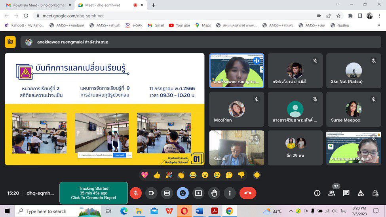Screen dimensions: 386x217
Task: Send the laughing face reaction
Action: click(193, 175)
